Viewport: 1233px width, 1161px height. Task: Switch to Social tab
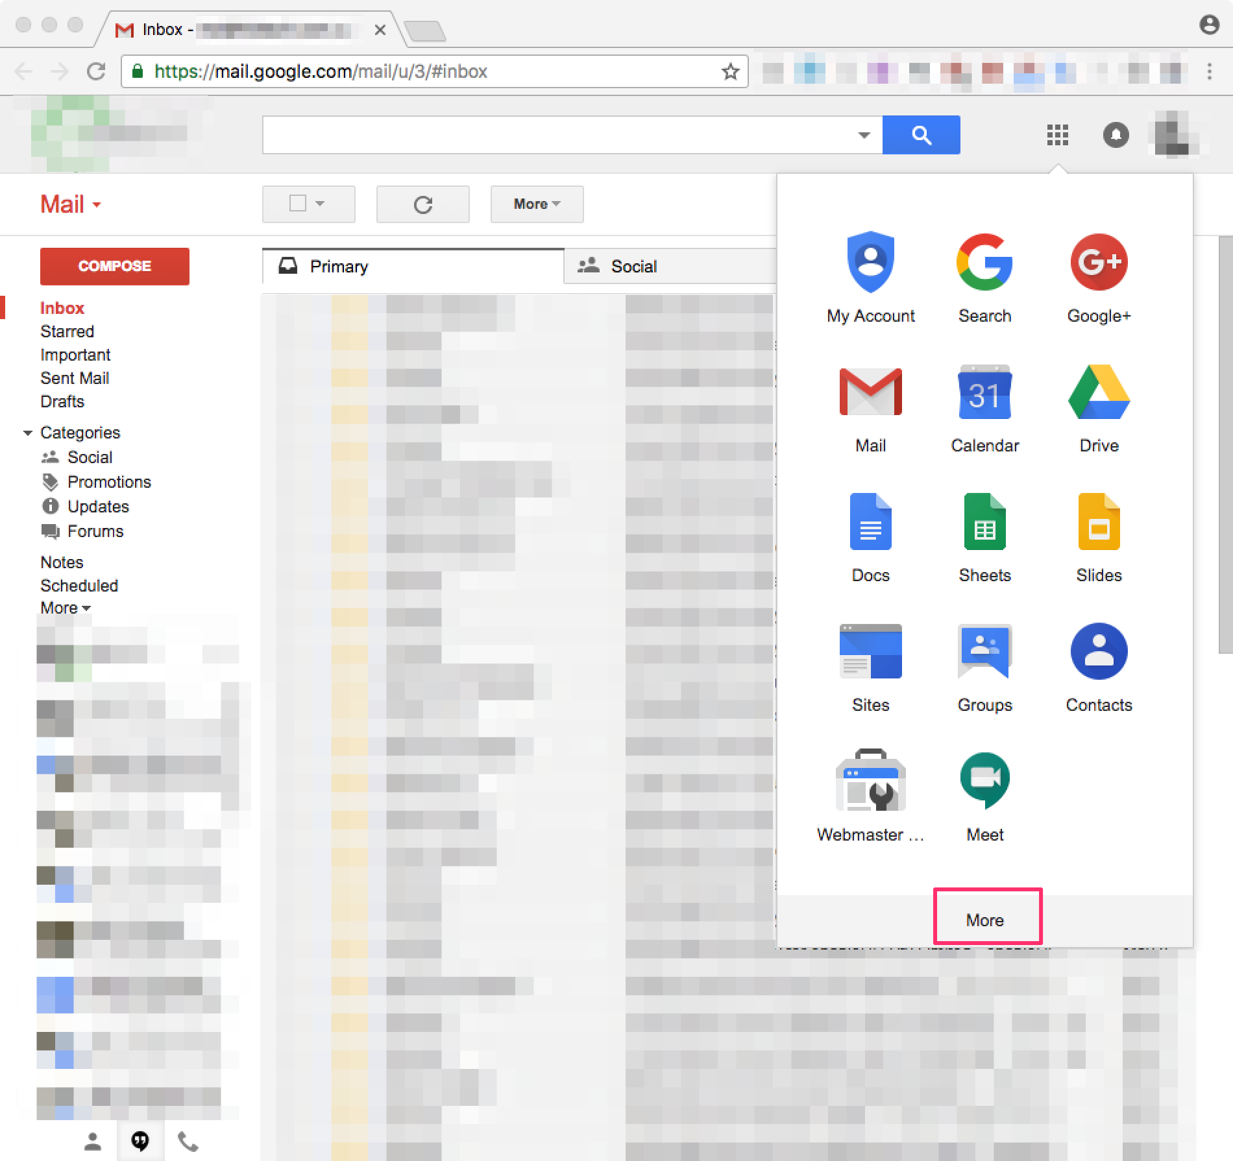pos(670,266)
